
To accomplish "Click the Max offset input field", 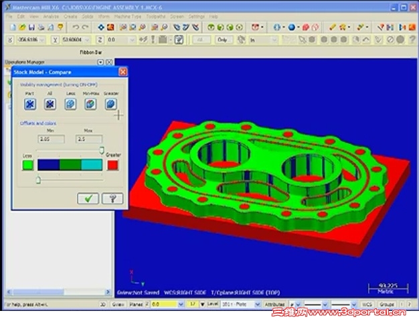I will (89, 139).
